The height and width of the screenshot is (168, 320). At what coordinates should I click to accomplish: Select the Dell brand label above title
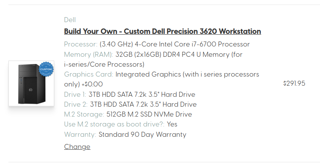point(70,20)
